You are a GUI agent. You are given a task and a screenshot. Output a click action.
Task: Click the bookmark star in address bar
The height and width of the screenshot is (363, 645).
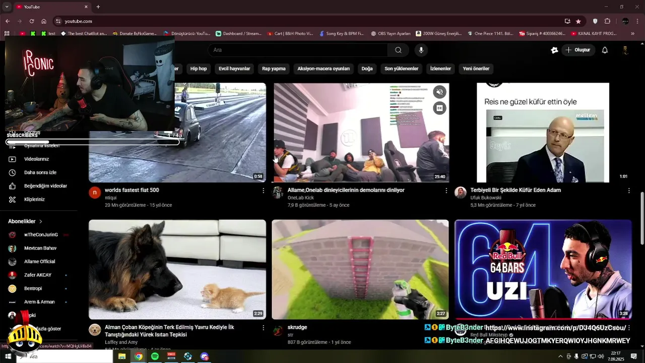[x=578, y=21]
